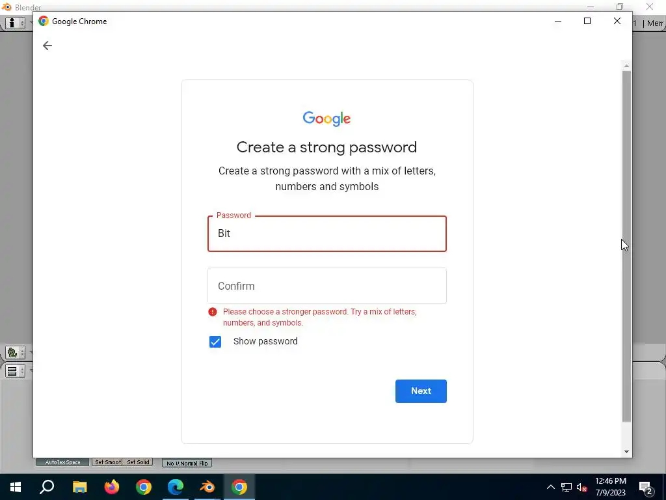Open Windows Start menu
This screenshot has width=666, height=500.
[16, 487]
